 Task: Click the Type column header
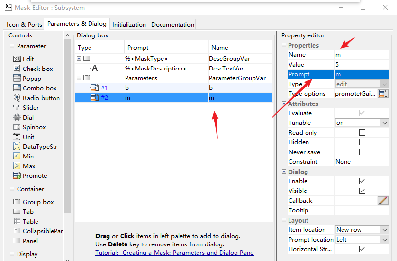point(100,47)
